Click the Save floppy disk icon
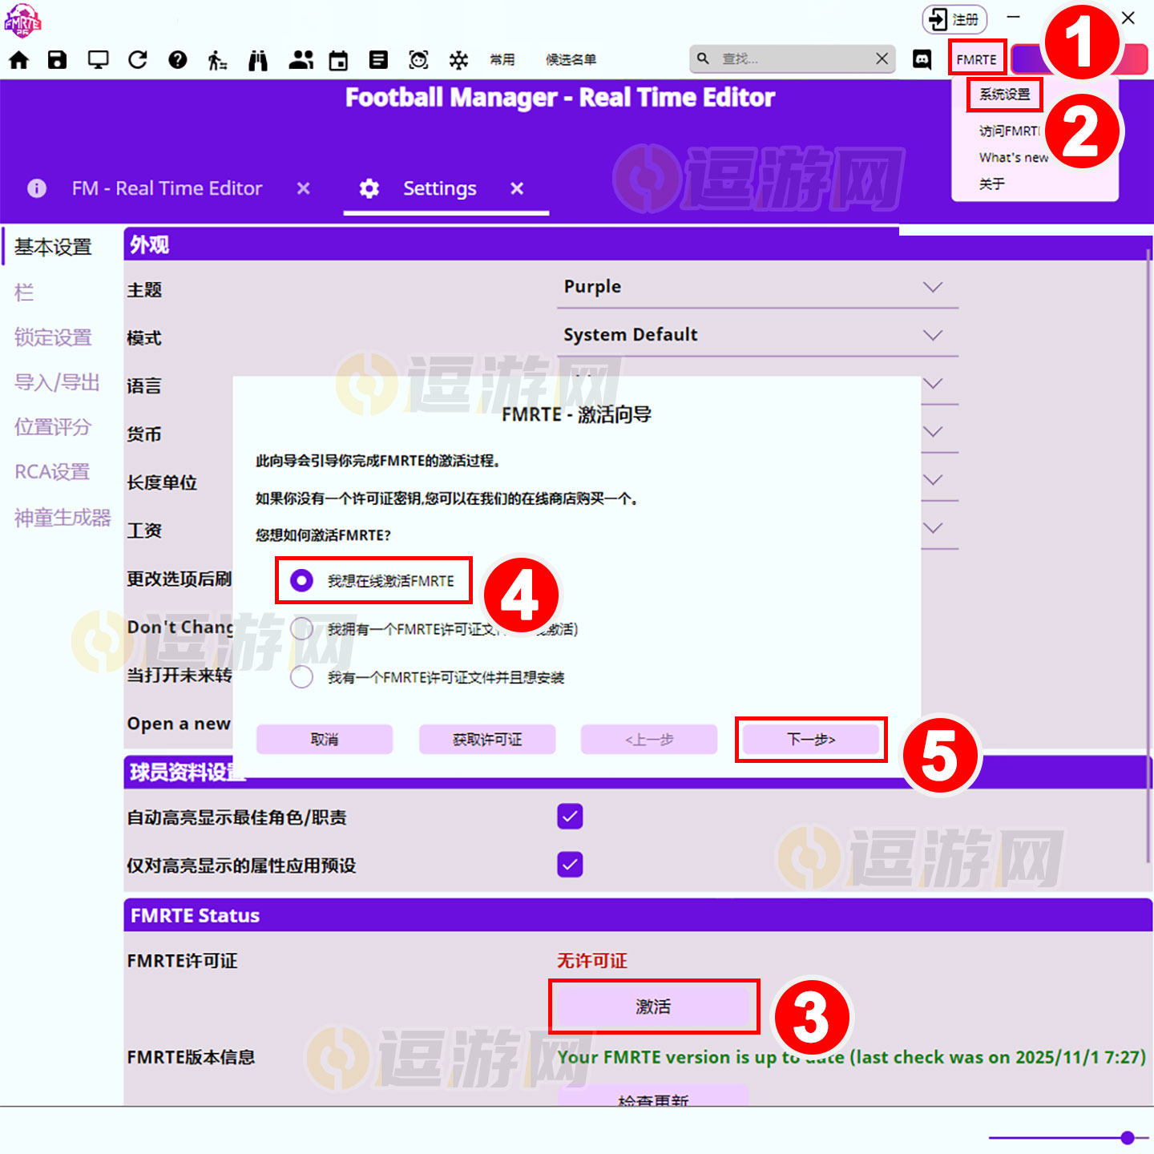The height and width of the screenshot is (1154, 1154). click(x=58, y=60)
